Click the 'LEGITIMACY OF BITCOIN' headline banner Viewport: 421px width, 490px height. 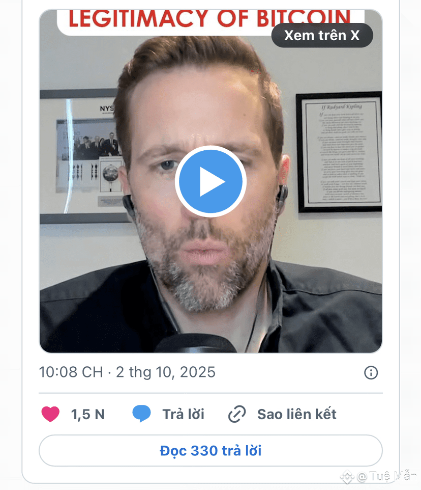coord(209,19)
